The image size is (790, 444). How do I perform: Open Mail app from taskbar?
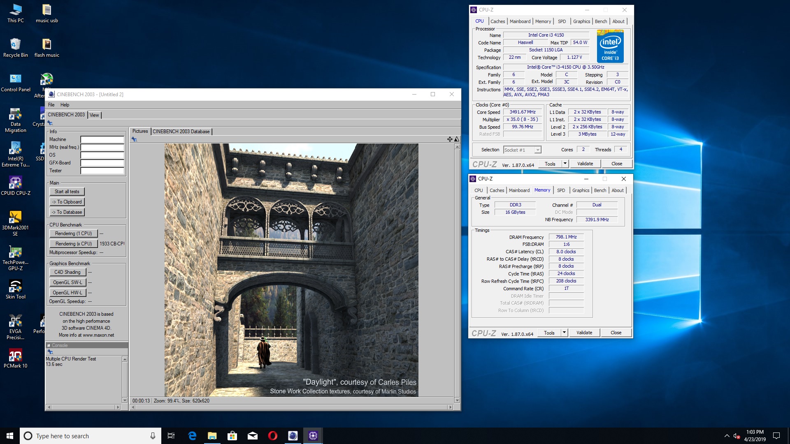point(252,436)
